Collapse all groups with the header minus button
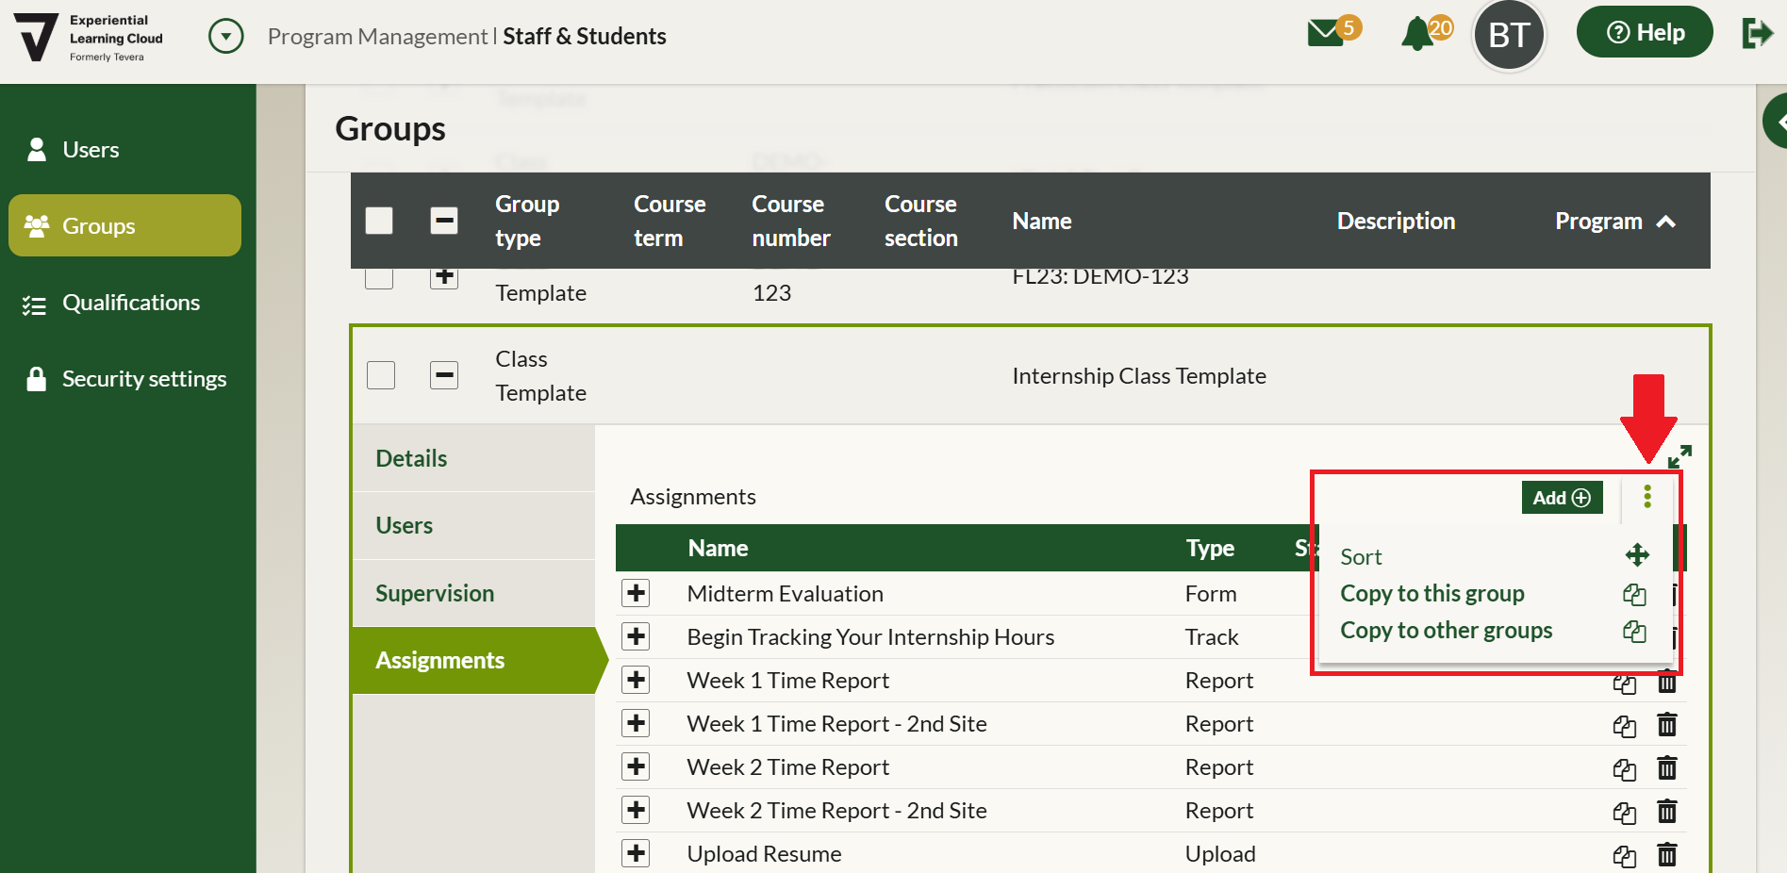Image resolution: width=1787 pixels, height=873 pixels. point(444,221)
